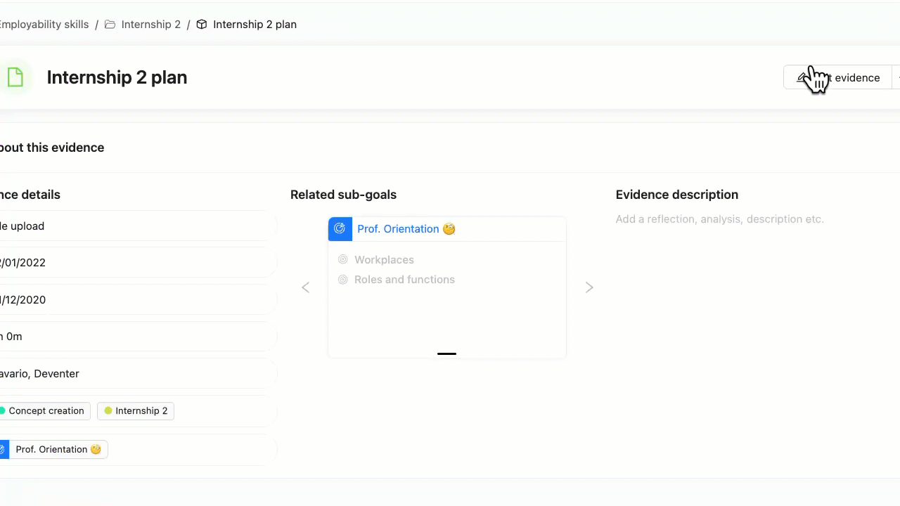Click the folder icon before Internship 2
Viewport: 900px width, 506px height.
click(x=110, y=25)
